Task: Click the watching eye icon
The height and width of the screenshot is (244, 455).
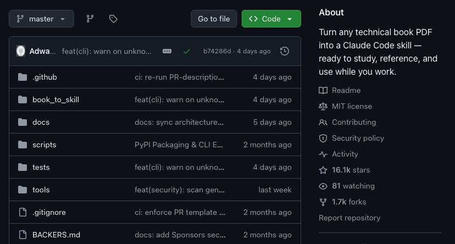Action: pos(323,186)
